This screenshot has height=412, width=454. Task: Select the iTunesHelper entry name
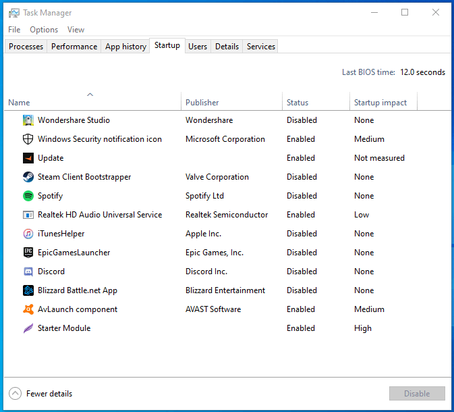tap(61, 234)
